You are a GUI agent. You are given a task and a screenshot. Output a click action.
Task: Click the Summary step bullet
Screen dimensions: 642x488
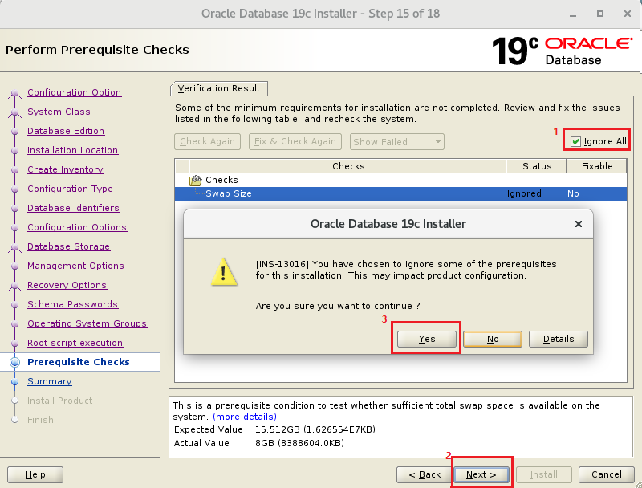pyautogui.click(x=14, y=381)
